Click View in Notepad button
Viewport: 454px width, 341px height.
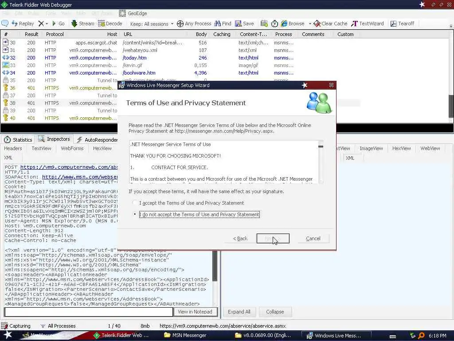coord(195,312)
